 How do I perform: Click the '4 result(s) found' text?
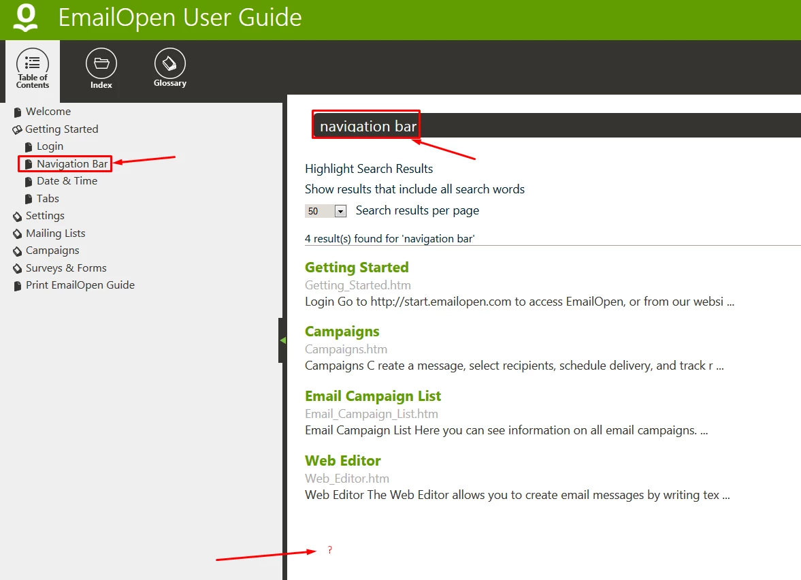(390, 239)
